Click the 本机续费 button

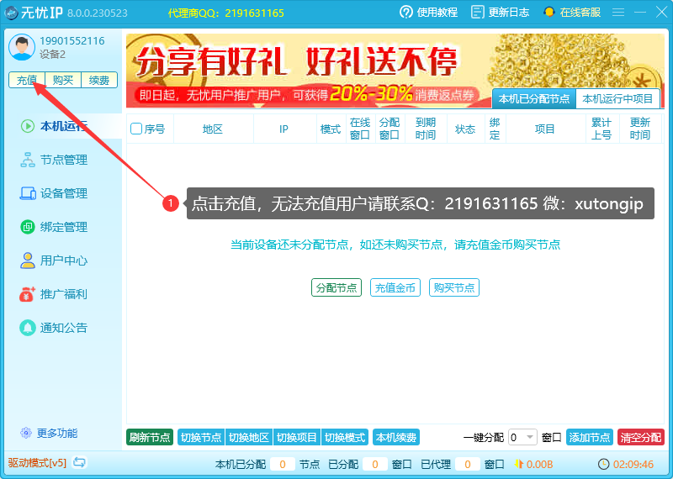[x=396, y=438]
